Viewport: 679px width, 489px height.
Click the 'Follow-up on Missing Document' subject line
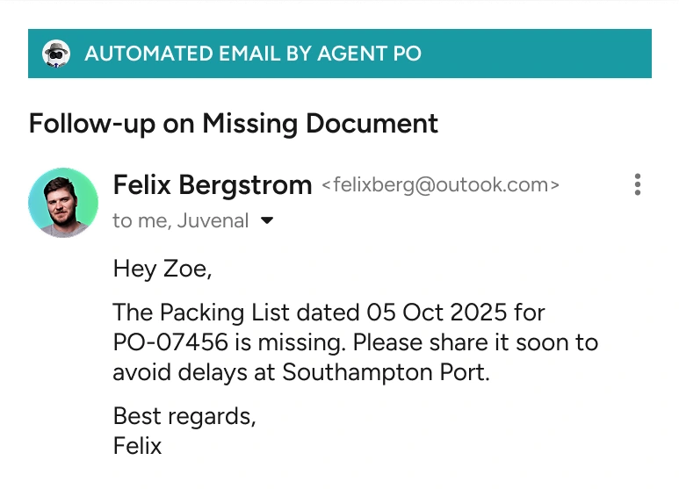pos(234,124)
